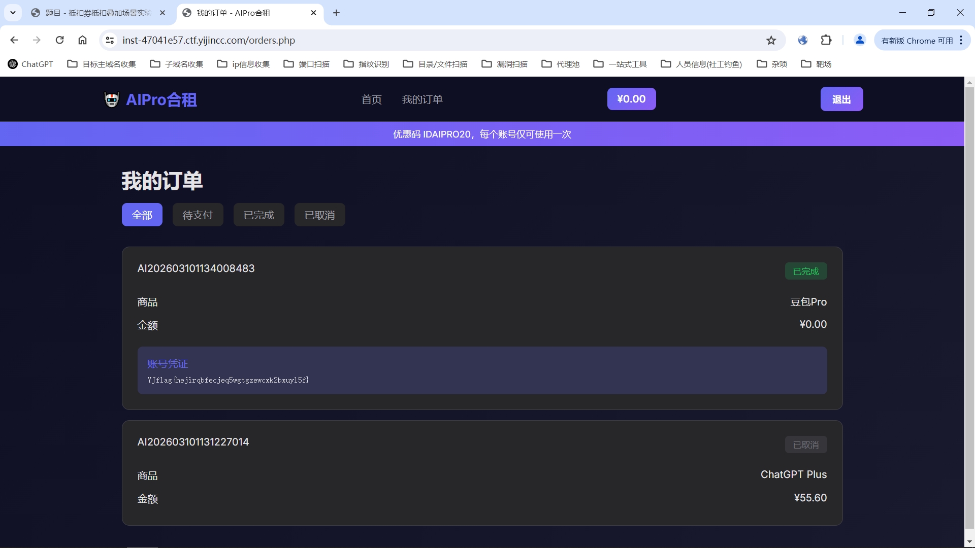This screenshot has height=548, width=975.
Task: Click the site information icon in address bar
Action: pyautogui.click(x=110, y=40)
